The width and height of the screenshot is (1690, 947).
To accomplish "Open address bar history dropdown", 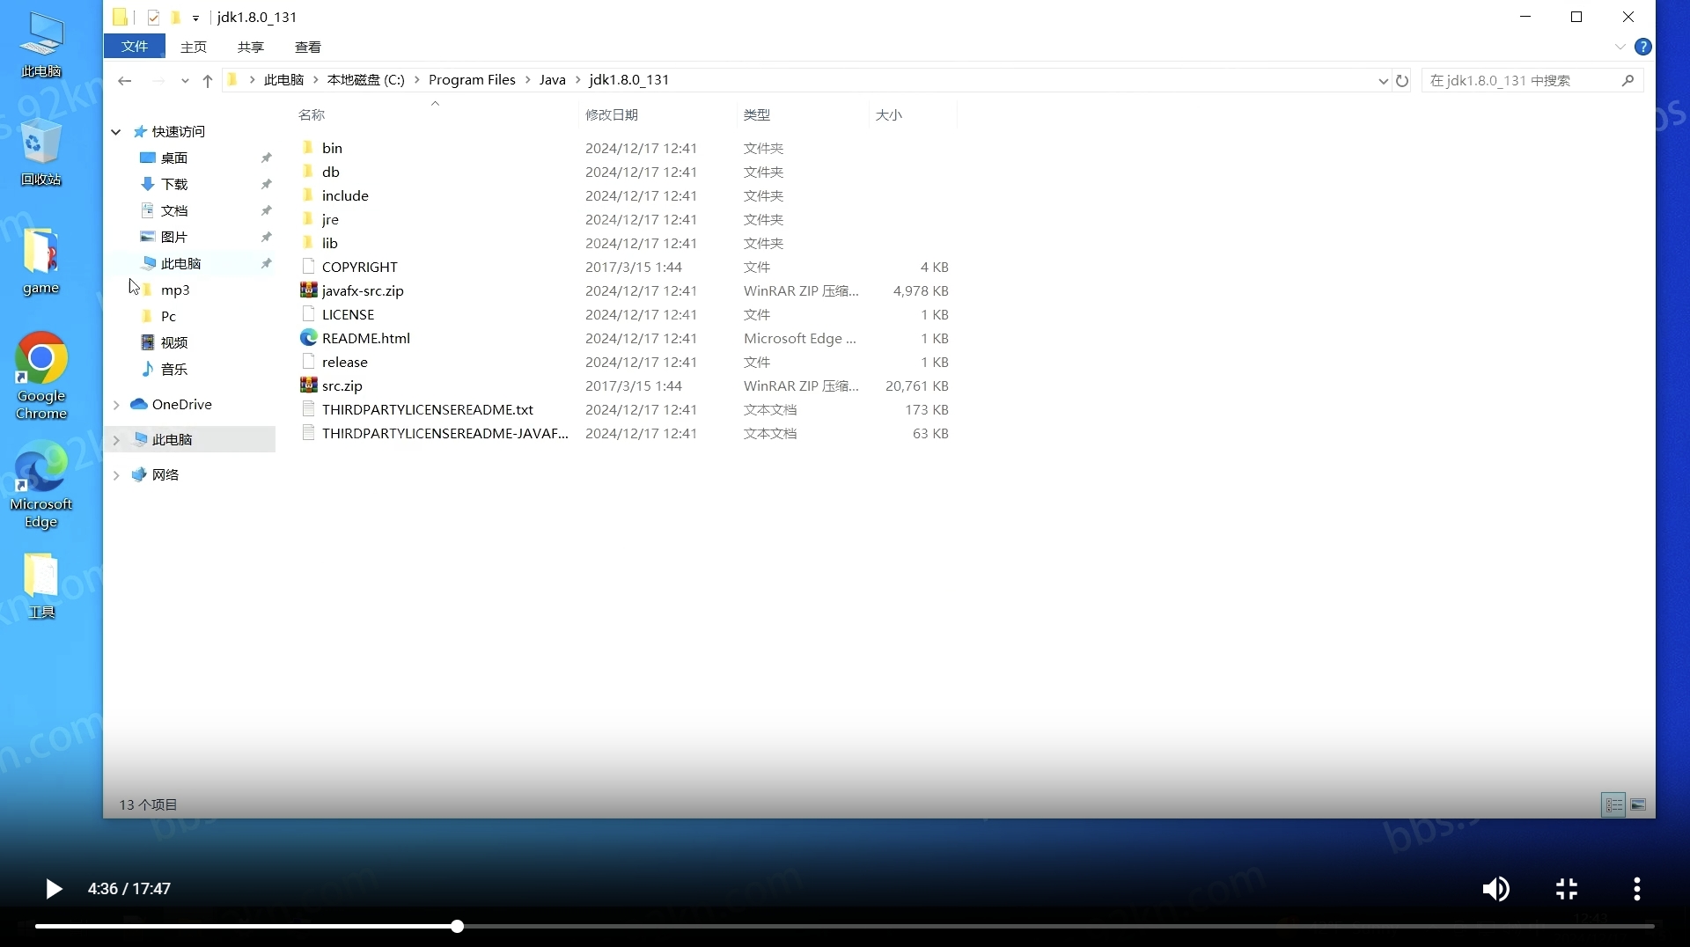I will pyautogui.click(x=1383, y=81).
